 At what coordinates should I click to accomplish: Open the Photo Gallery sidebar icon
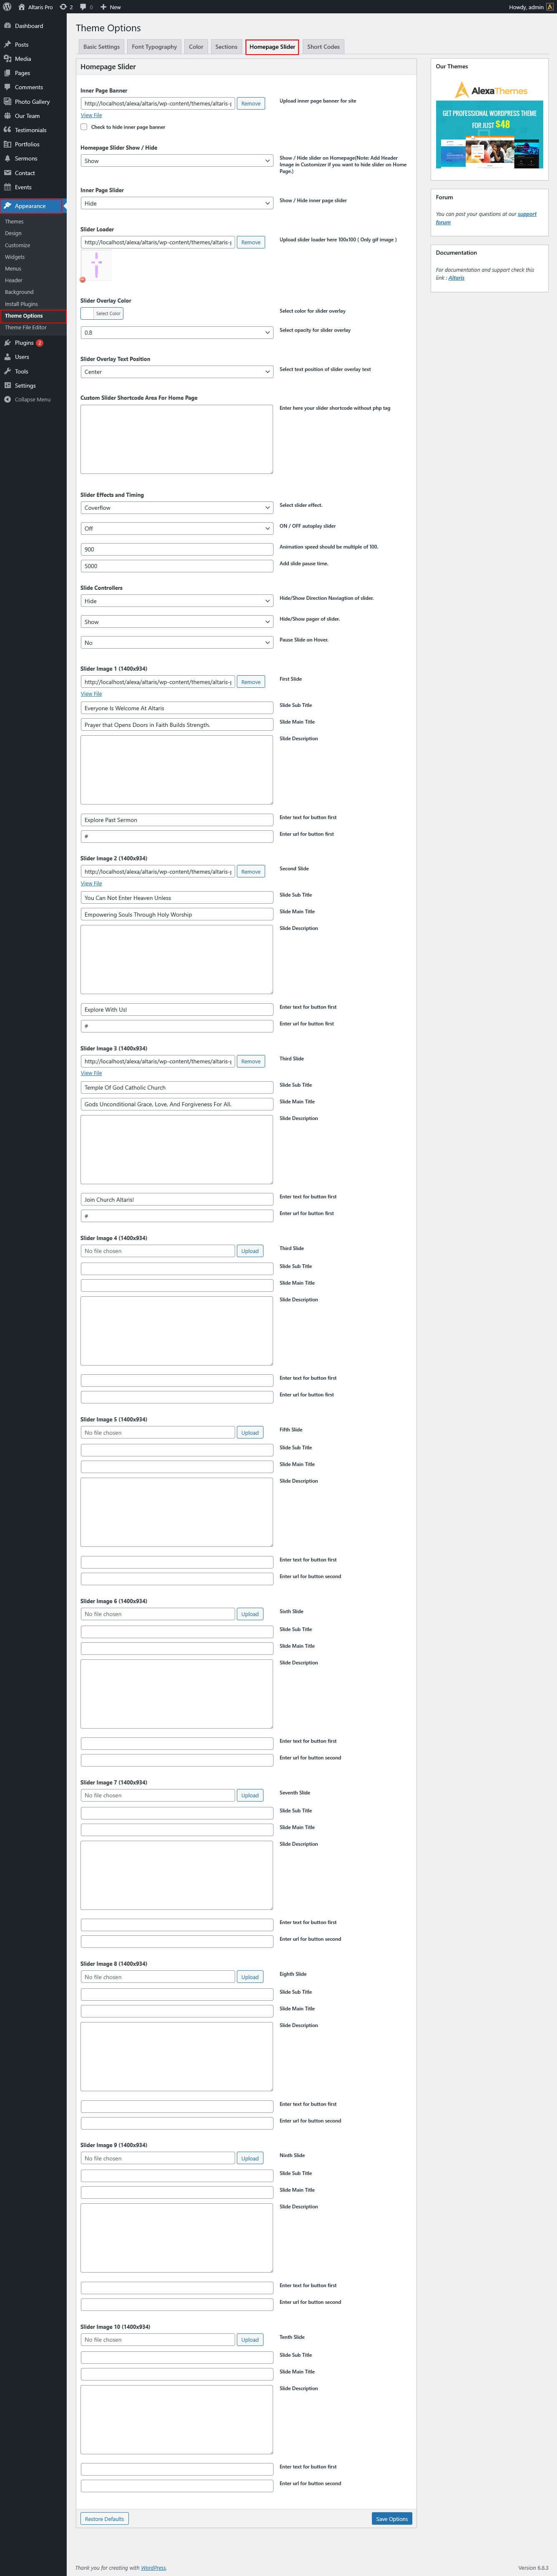tap(8, 102)
